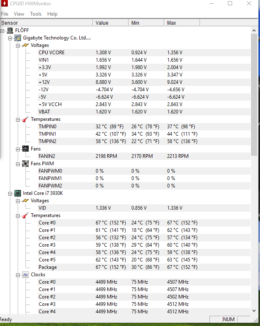This screenshot has height=326, width=260.
Task: Collapse the Fans PWM group
Action: (x=18, y=164)
